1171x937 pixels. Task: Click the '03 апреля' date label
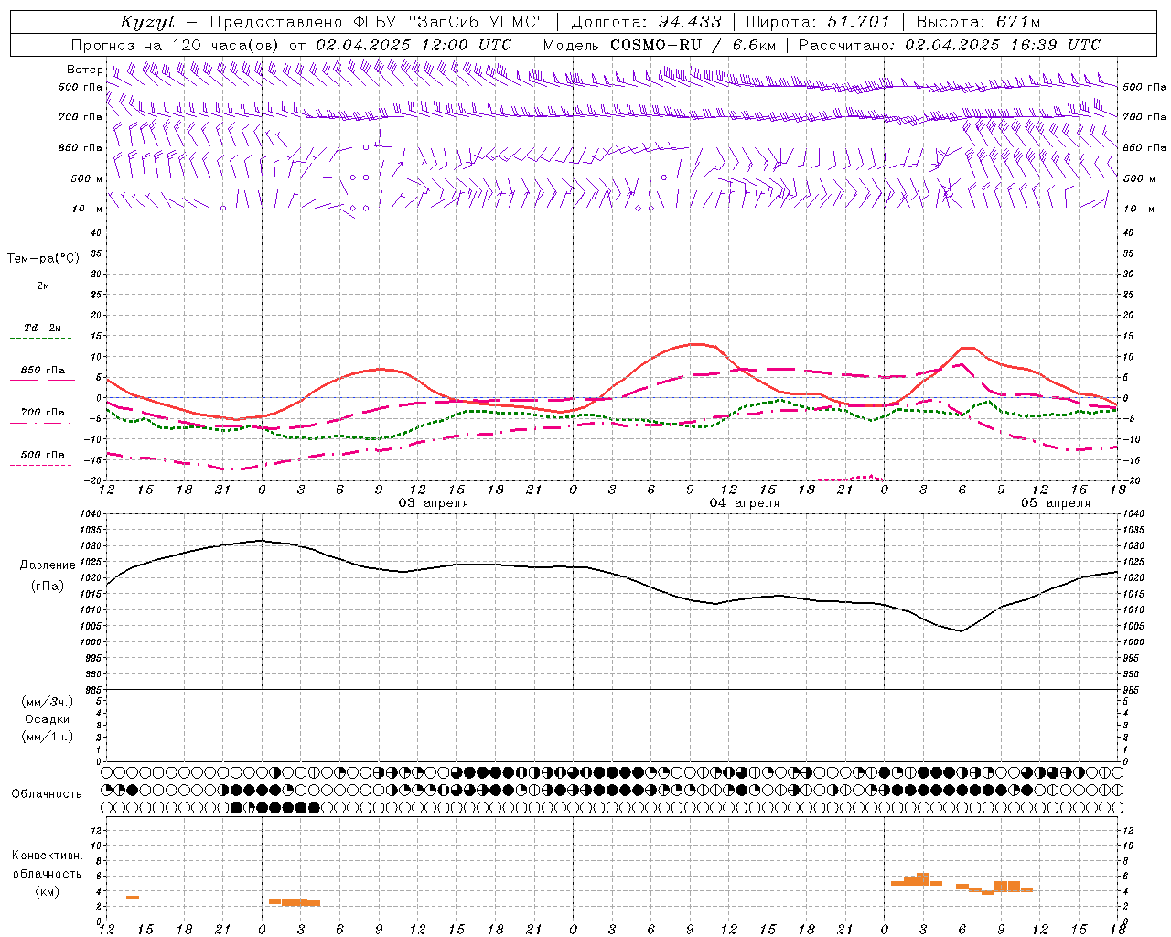tap(433, 503)
